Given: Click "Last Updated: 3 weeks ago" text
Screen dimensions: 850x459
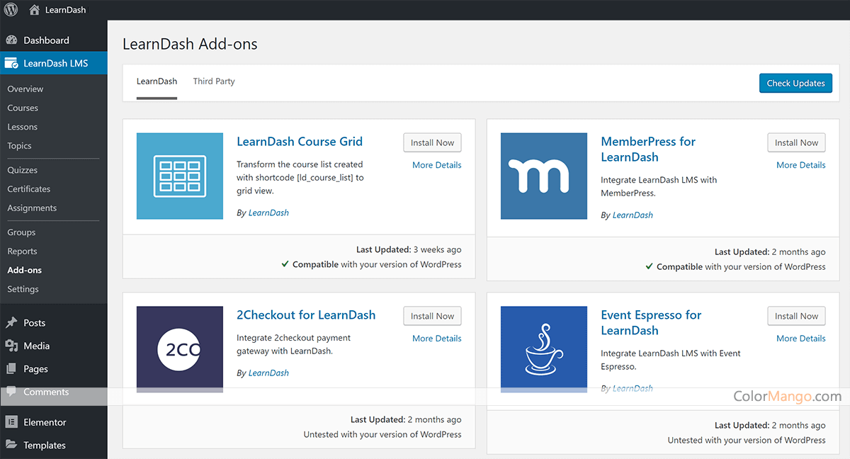Looking at the screenshot, I should (409, 249).
